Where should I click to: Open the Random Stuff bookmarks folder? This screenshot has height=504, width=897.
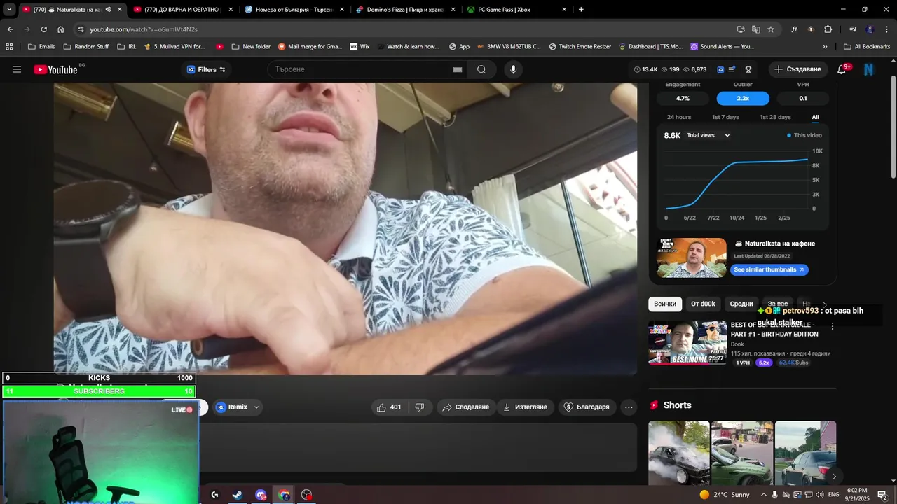point(85,47)
